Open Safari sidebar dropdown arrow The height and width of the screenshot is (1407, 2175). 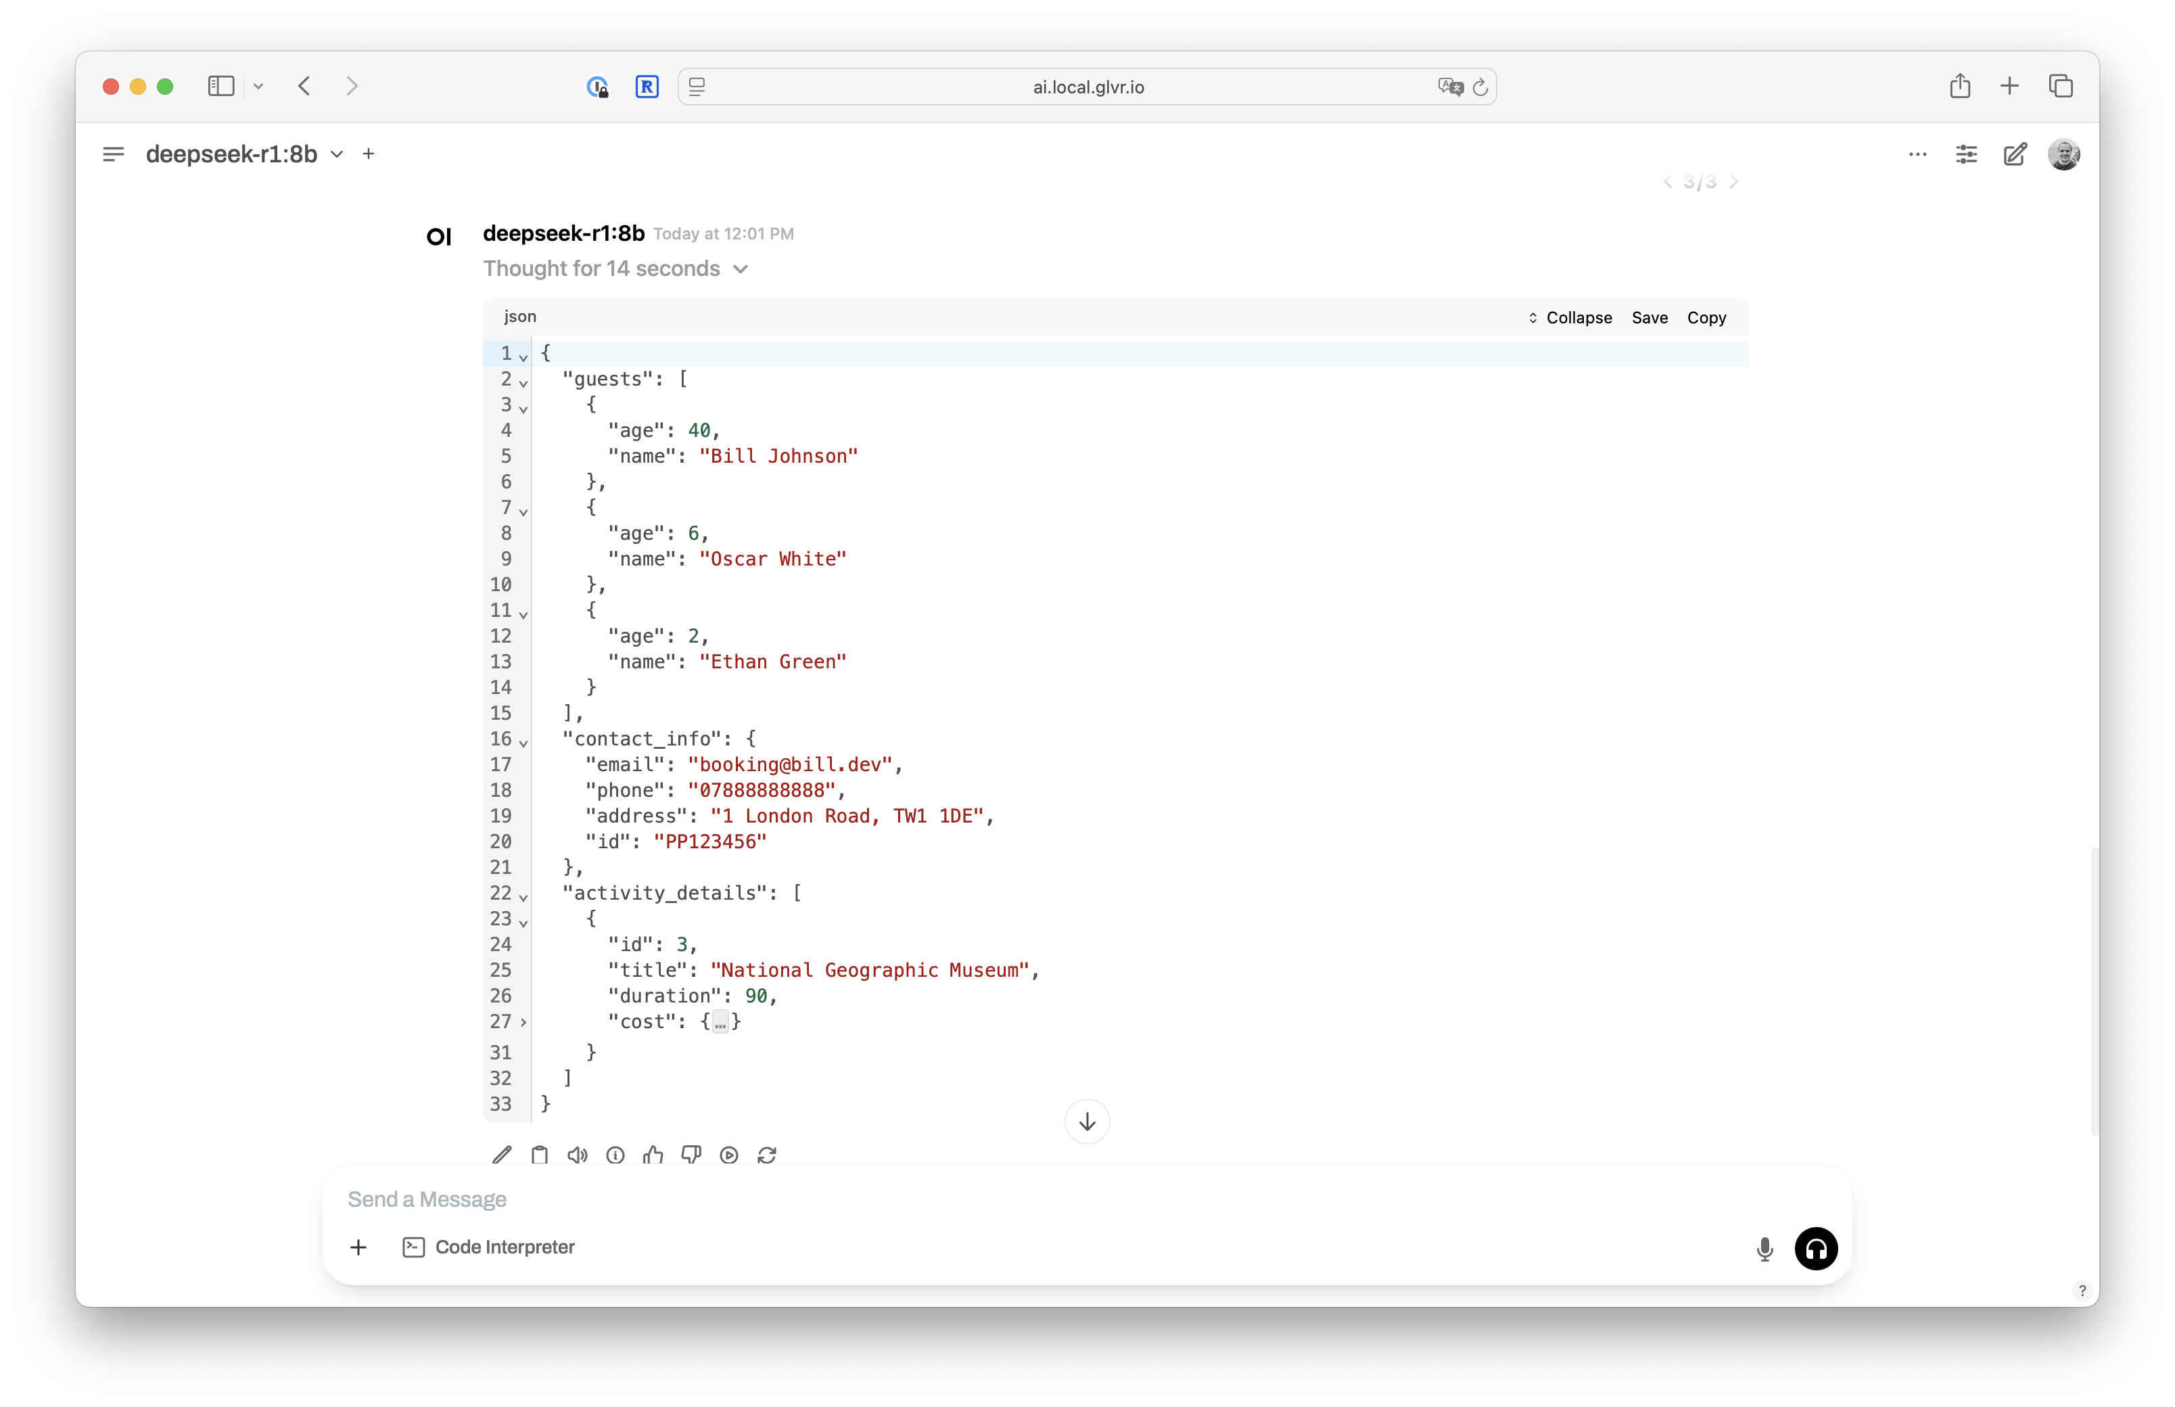[258, 86]
